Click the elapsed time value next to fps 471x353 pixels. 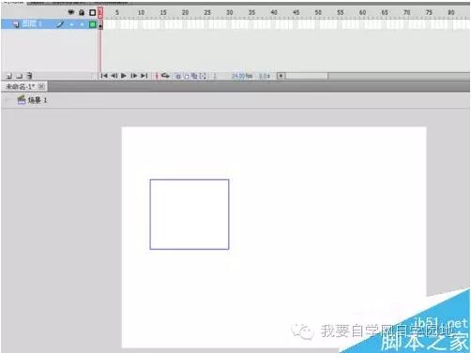[265, 76]
